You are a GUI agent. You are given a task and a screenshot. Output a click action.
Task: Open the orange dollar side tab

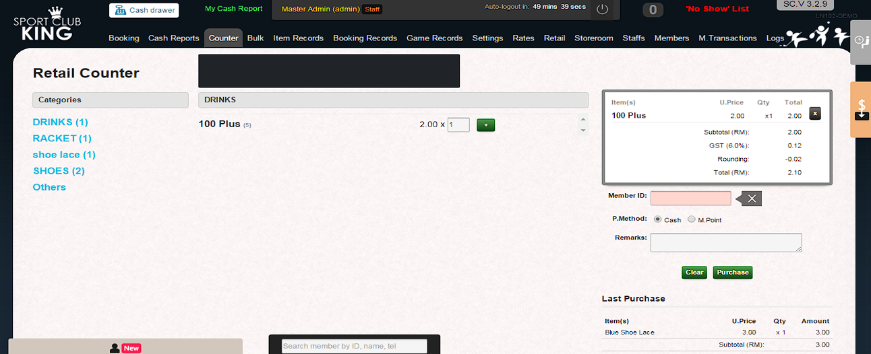point(861,109)
